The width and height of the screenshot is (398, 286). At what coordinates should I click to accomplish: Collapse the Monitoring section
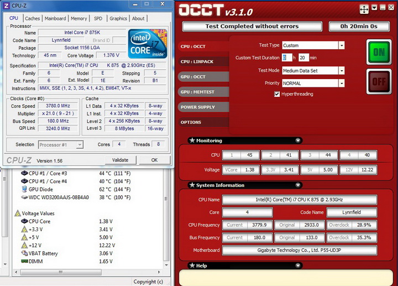pyautogui.click(x=298, y=140)
